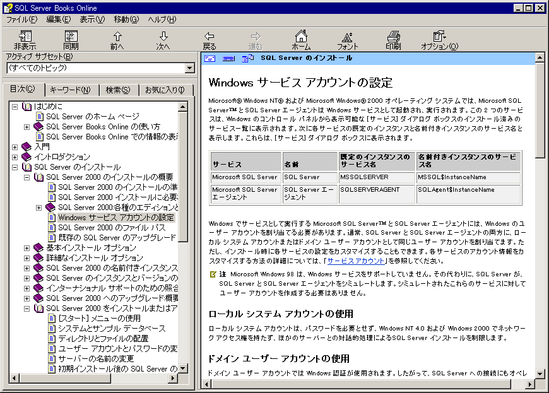
Task: Click the tree panel vertical scrollbar thumb
Action: pyautogui.click(x=183, y=177)
